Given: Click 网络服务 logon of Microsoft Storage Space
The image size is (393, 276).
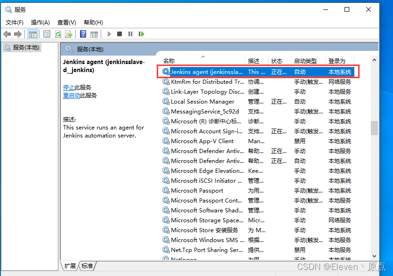Looking at the screenshot, I should coord(340,220).
